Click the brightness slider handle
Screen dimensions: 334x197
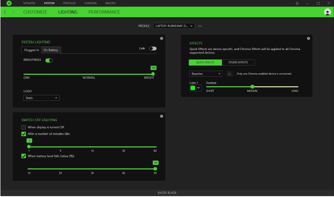[x=153, y=74]
